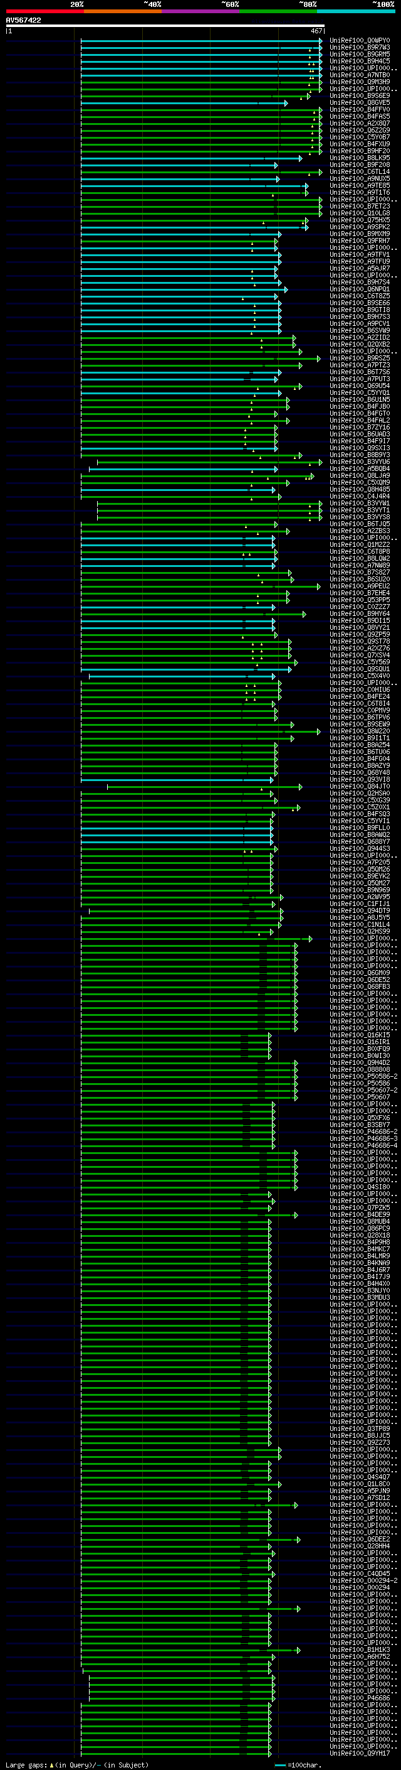Select label UniRef100_Q10LG8
Viewport: 401px width, 1770px height.
point(360,213)
